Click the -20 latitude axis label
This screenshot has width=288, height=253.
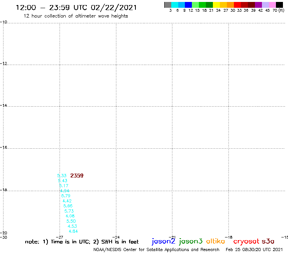click(x=4, y=233)
